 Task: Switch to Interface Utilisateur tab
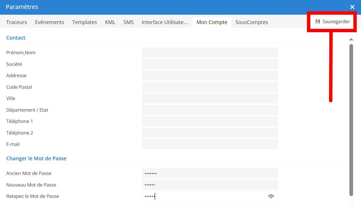click(x=165, y=22)
